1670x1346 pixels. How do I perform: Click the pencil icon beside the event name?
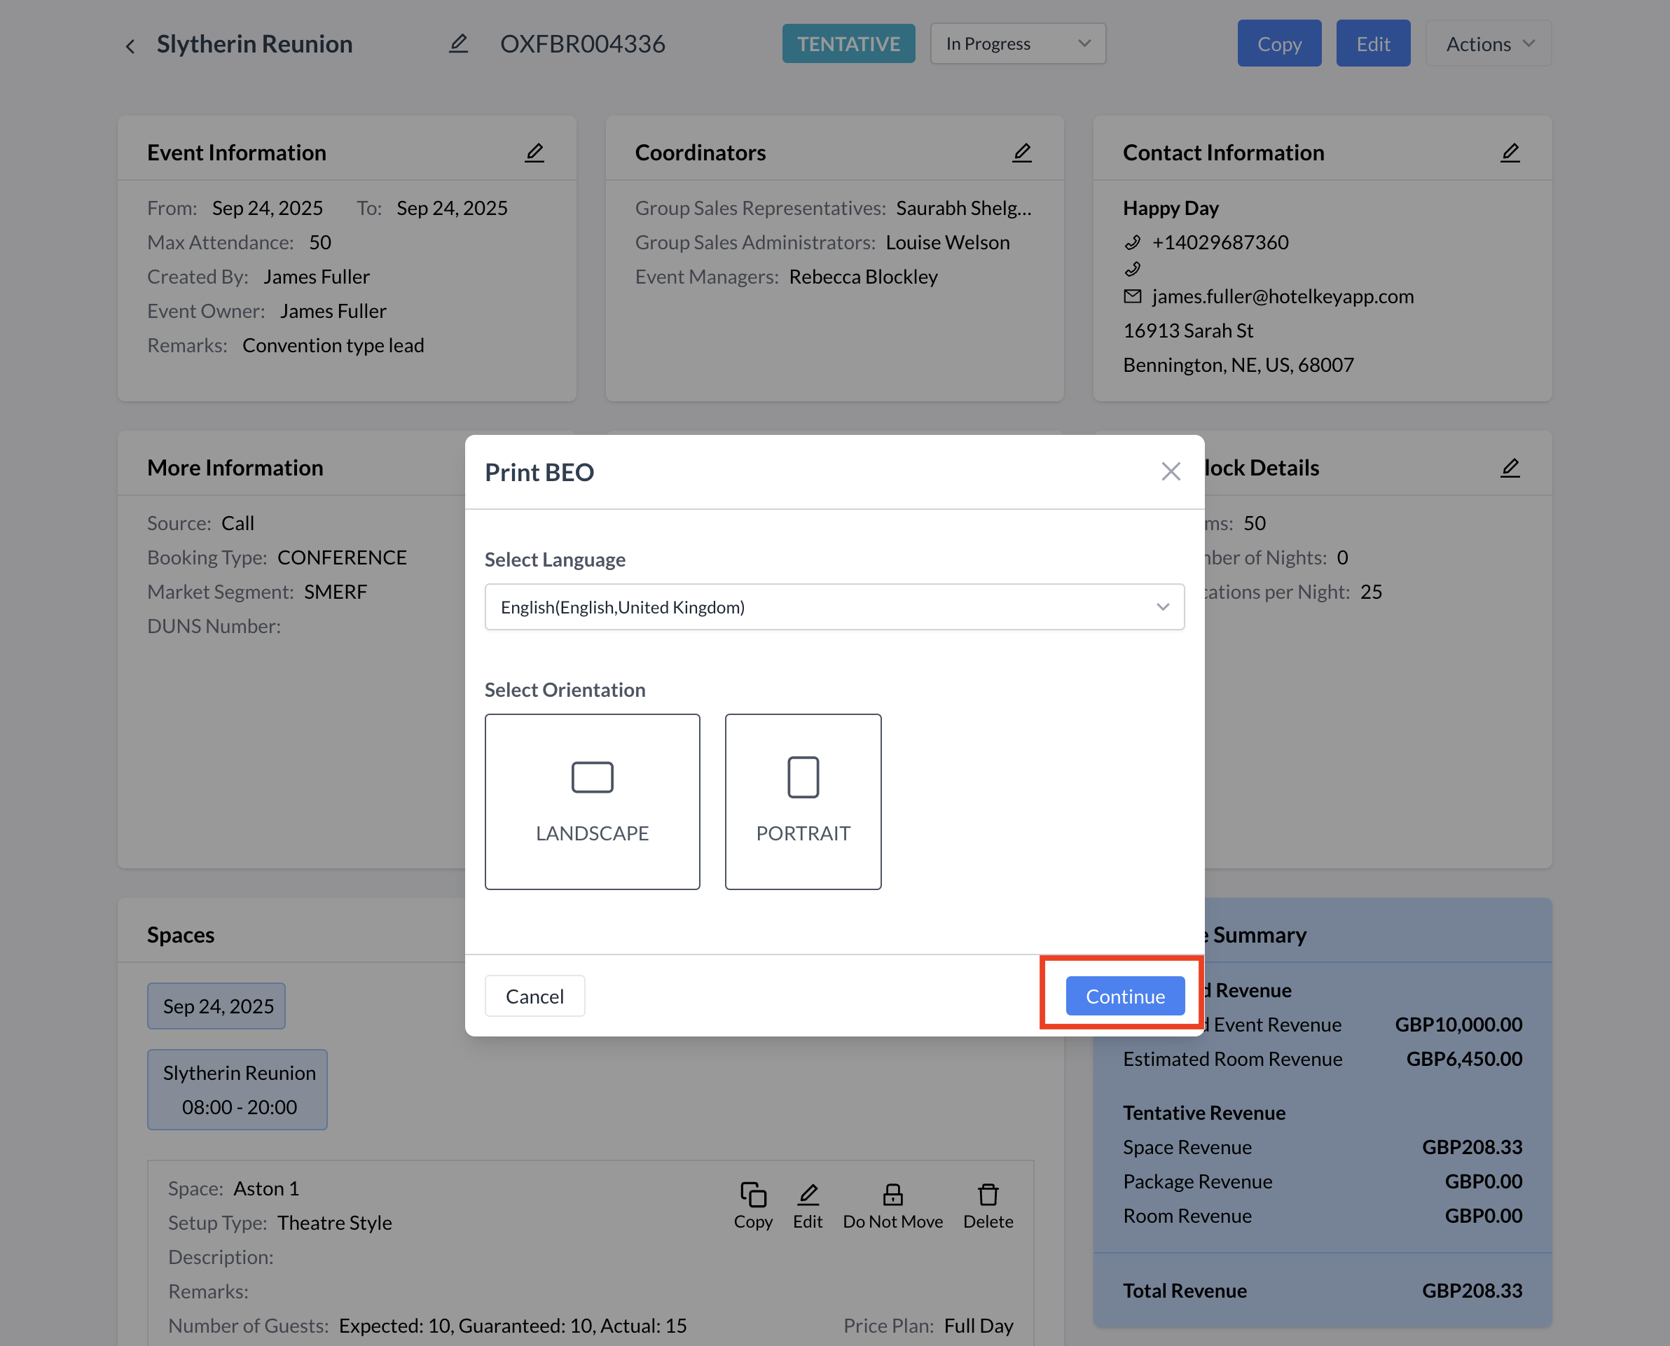point(458,43)
